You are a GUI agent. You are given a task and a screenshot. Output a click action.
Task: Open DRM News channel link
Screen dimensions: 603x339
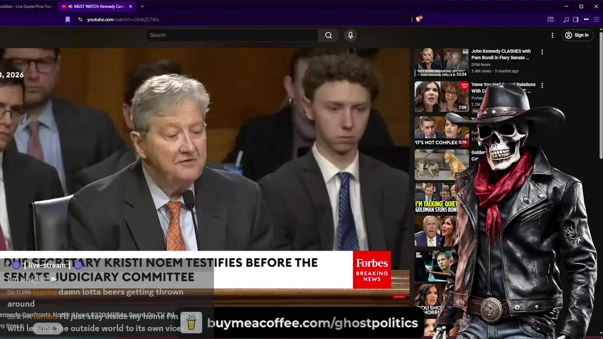(481, 65)
